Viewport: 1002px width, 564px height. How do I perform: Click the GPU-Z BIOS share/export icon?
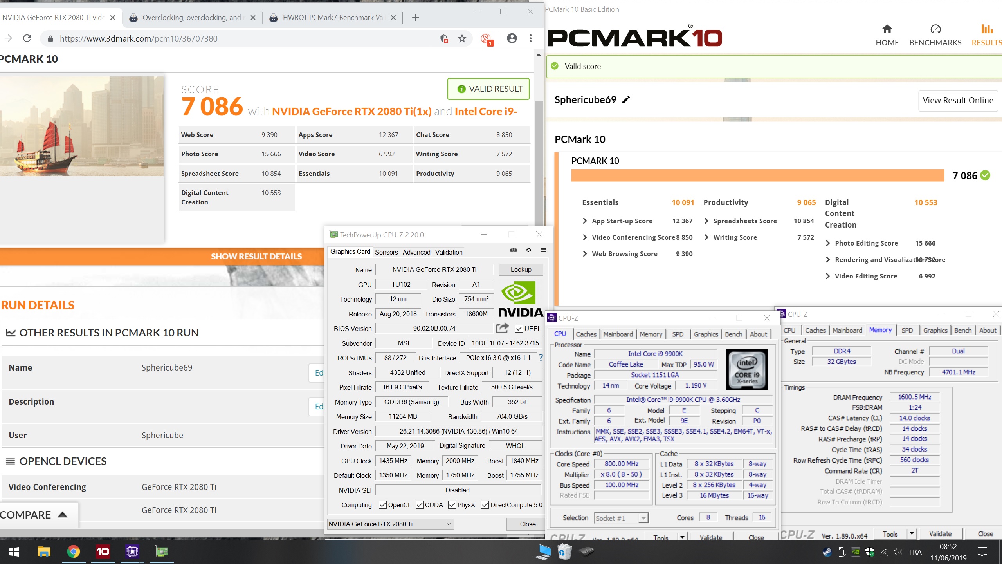point(503,328)
